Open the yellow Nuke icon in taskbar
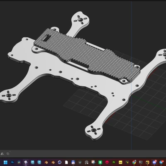Viewport: 166px width, 166px height. [148, 162]
